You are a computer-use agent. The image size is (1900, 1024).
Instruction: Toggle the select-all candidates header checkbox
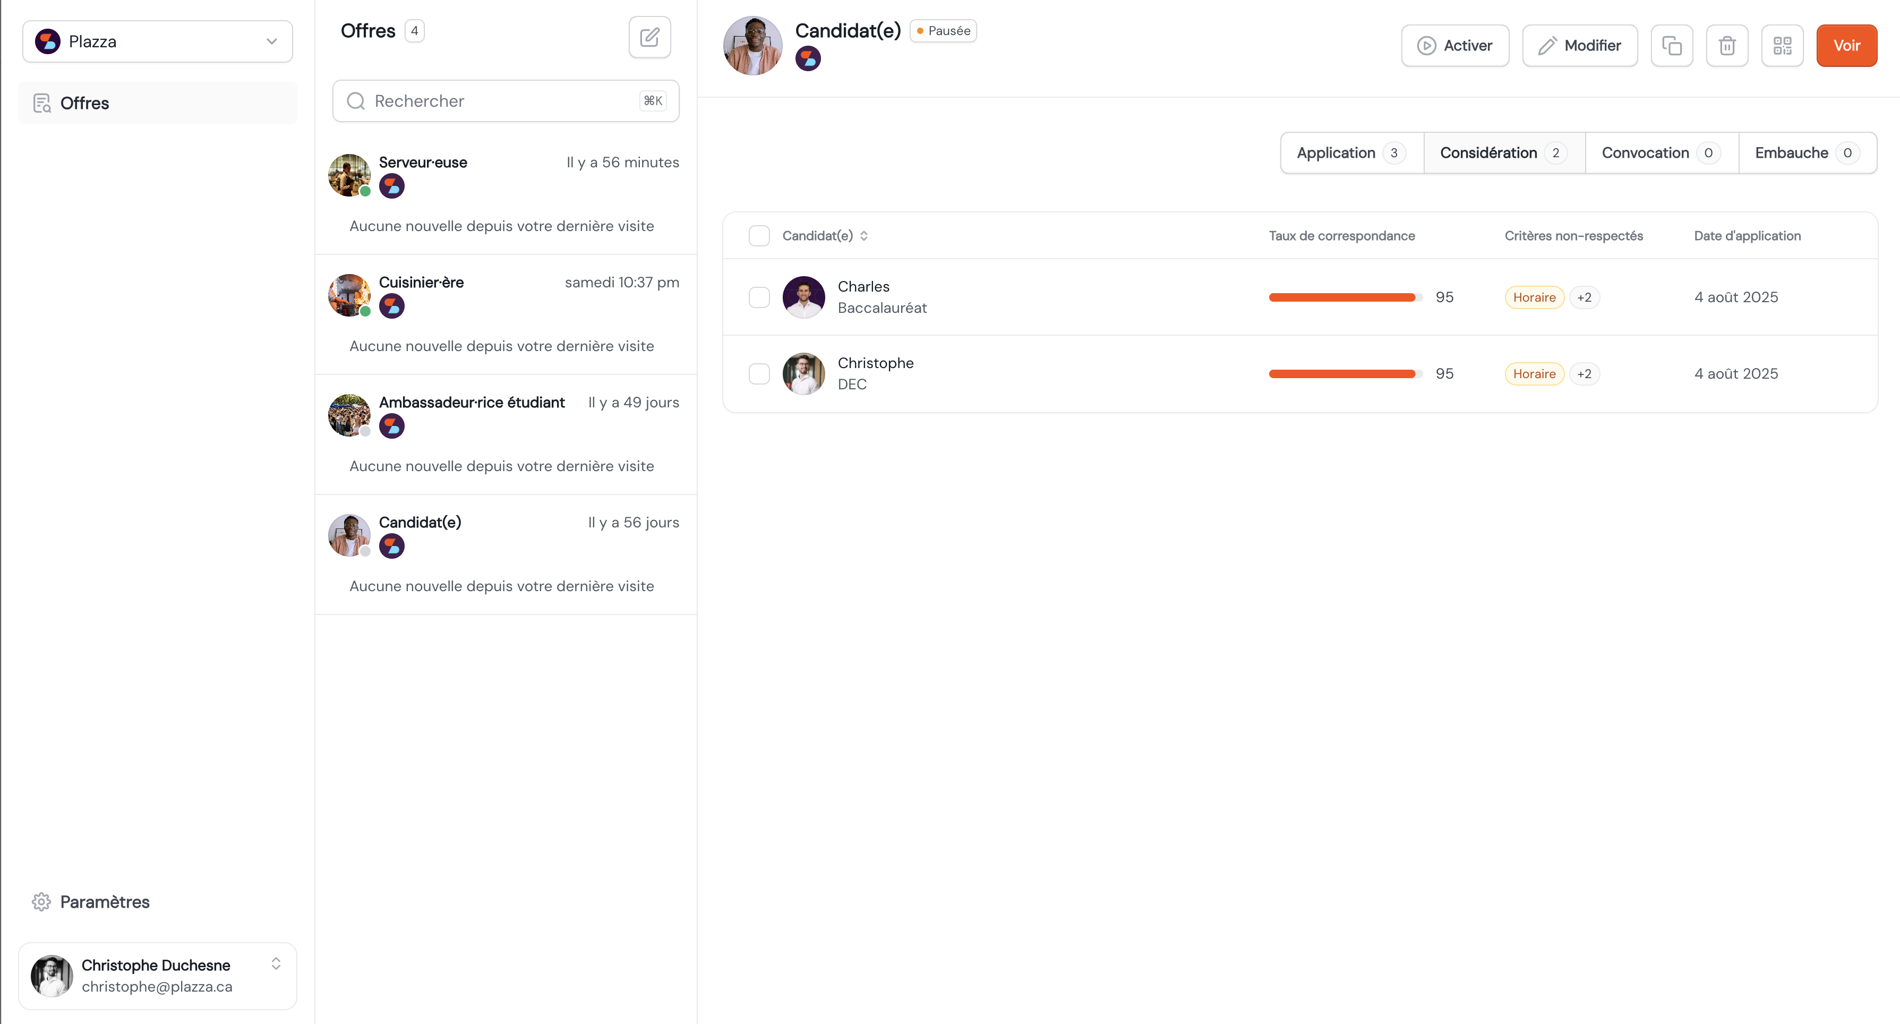point(759,236)
